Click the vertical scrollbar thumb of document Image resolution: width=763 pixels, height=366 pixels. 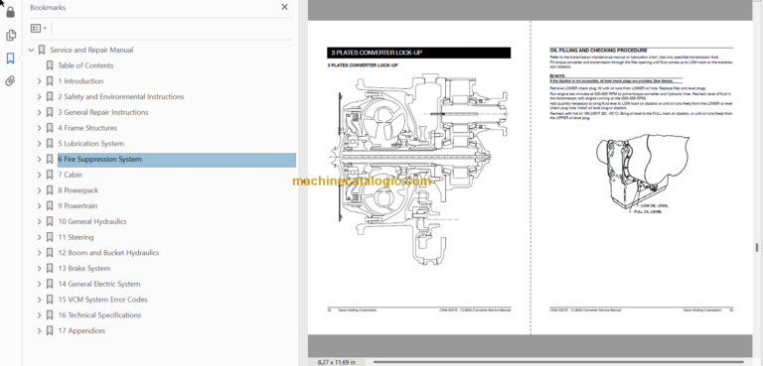pyautogui.click(x=757, y=248)
